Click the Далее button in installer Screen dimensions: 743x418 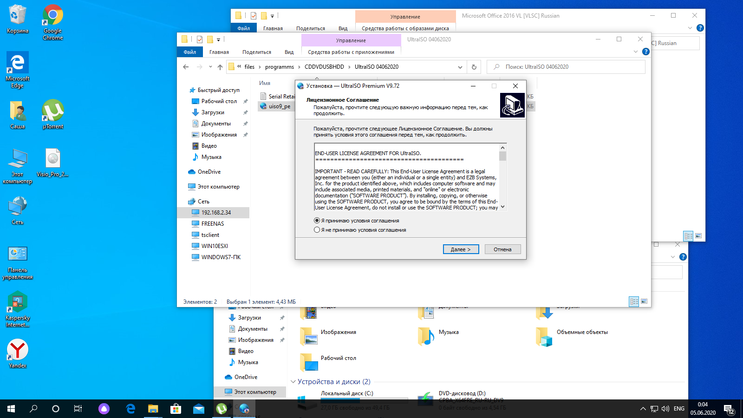[461, 249]
